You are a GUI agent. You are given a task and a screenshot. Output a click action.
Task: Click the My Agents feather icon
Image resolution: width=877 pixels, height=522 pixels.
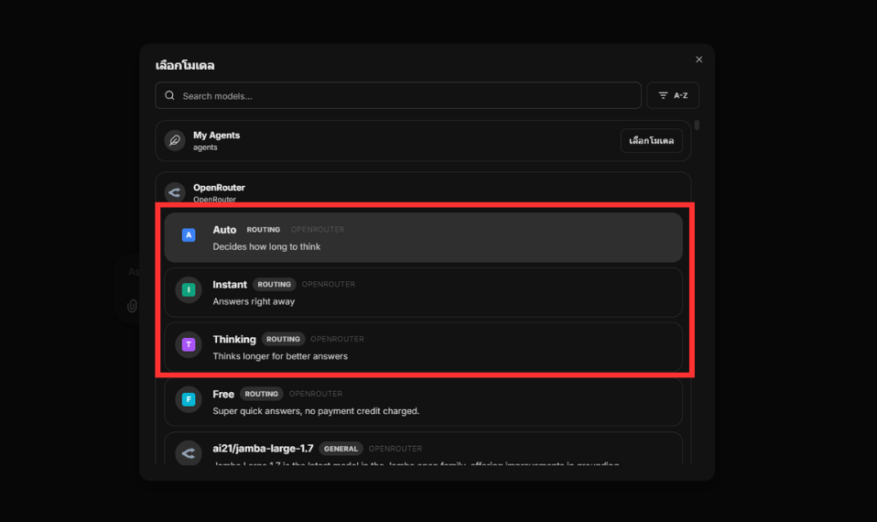175,140
